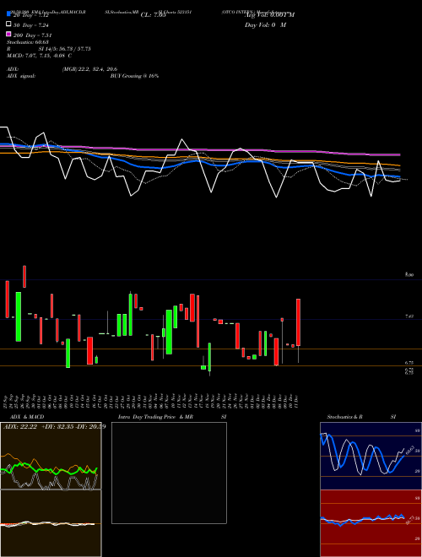Click the 8.00 price axis label

coord(409,274)
